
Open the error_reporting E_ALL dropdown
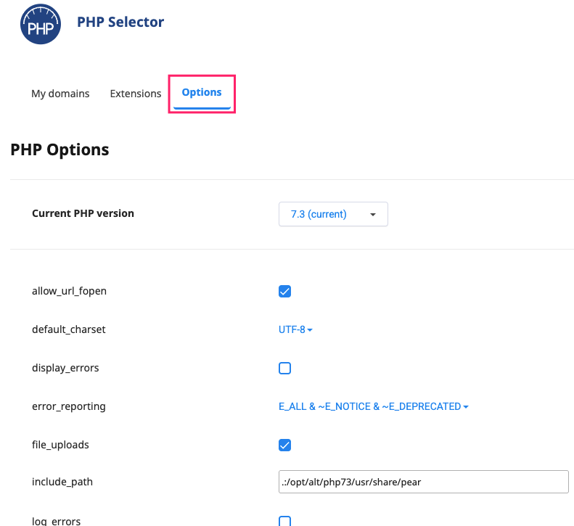tap(373, 406)
